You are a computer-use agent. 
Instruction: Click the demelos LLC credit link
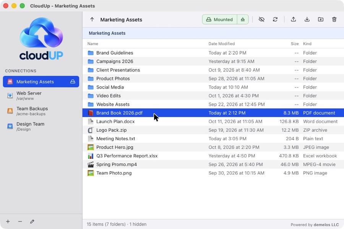[x=326, y=225]
